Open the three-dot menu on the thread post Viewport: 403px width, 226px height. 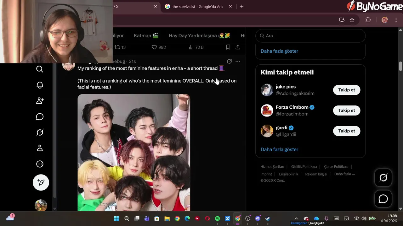coord(238,61)
